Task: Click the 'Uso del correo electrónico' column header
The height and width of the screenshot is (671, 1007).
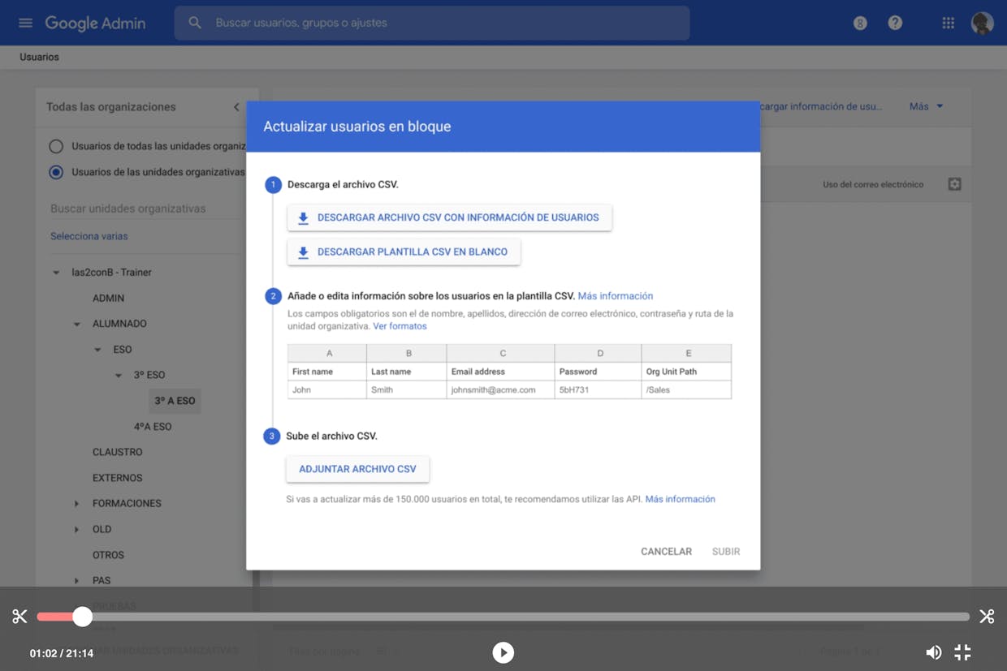Action: pyautogui.click(x=873, y=184)
